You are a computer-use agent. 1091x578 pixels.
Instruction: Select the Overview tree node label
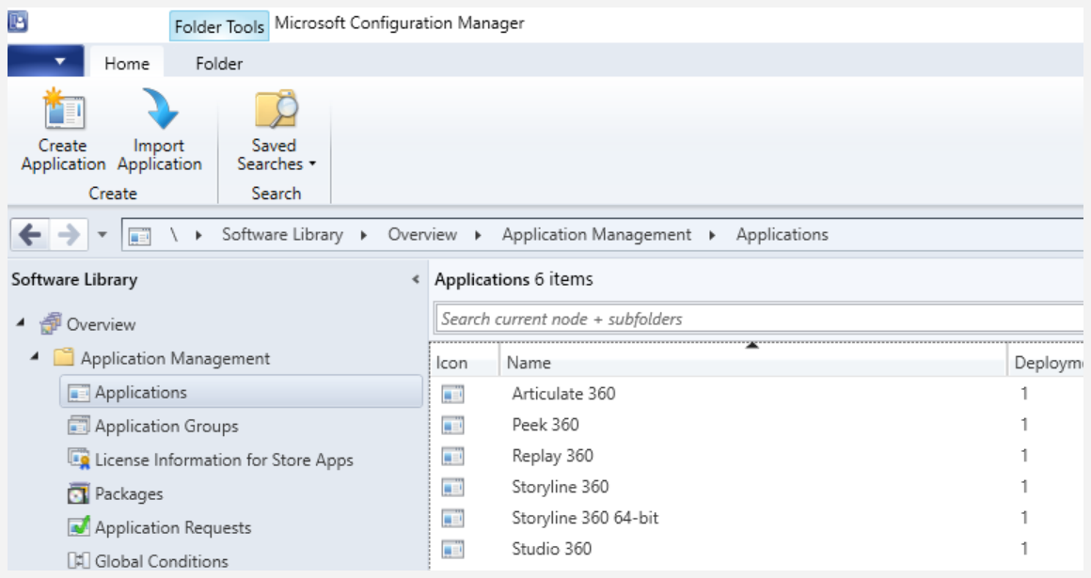point(101,324)
